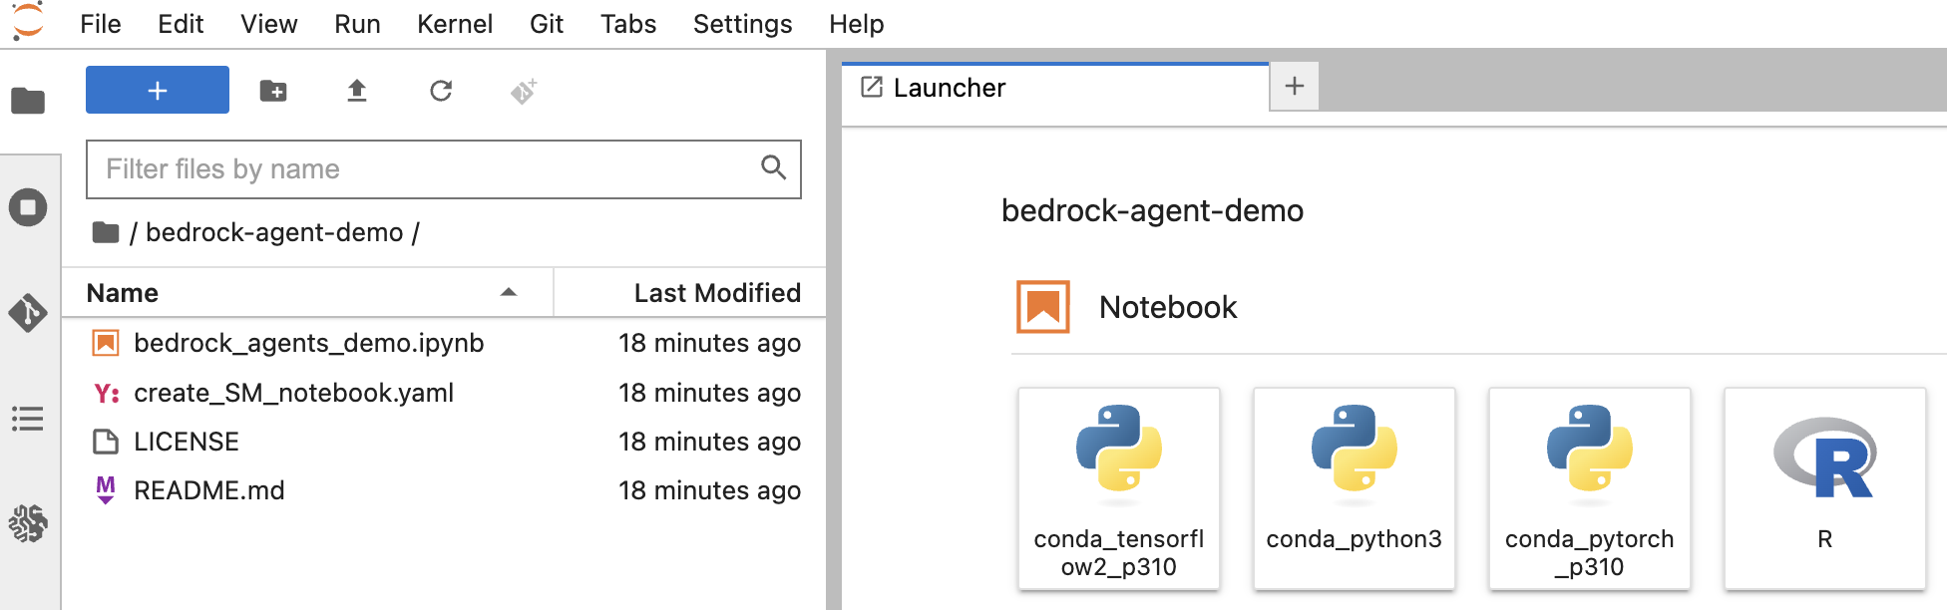Click the notebook icon of bedrock_agents_demo.ipynb

tap(106, 343)
